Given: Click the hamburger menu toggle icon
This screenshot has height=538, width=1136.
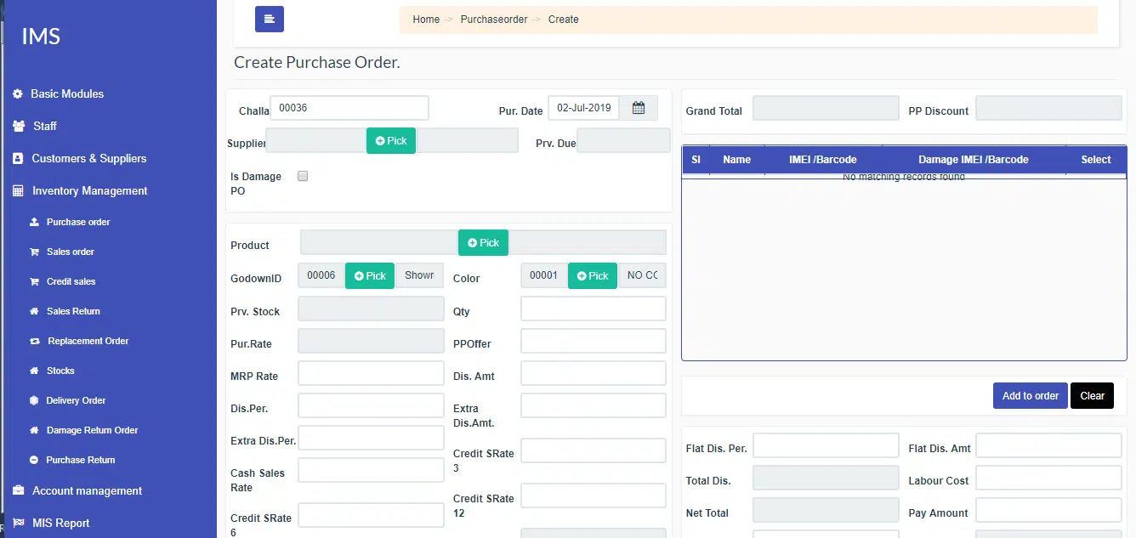Looking at the screenshot, I should click(x=269, y=19).
